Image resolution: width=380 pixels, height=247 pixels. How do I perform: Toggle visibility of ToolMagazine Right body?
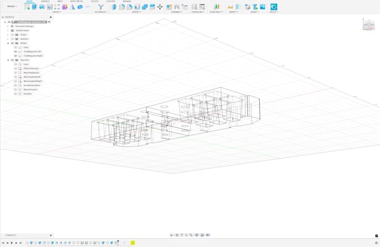coord(16,56)
